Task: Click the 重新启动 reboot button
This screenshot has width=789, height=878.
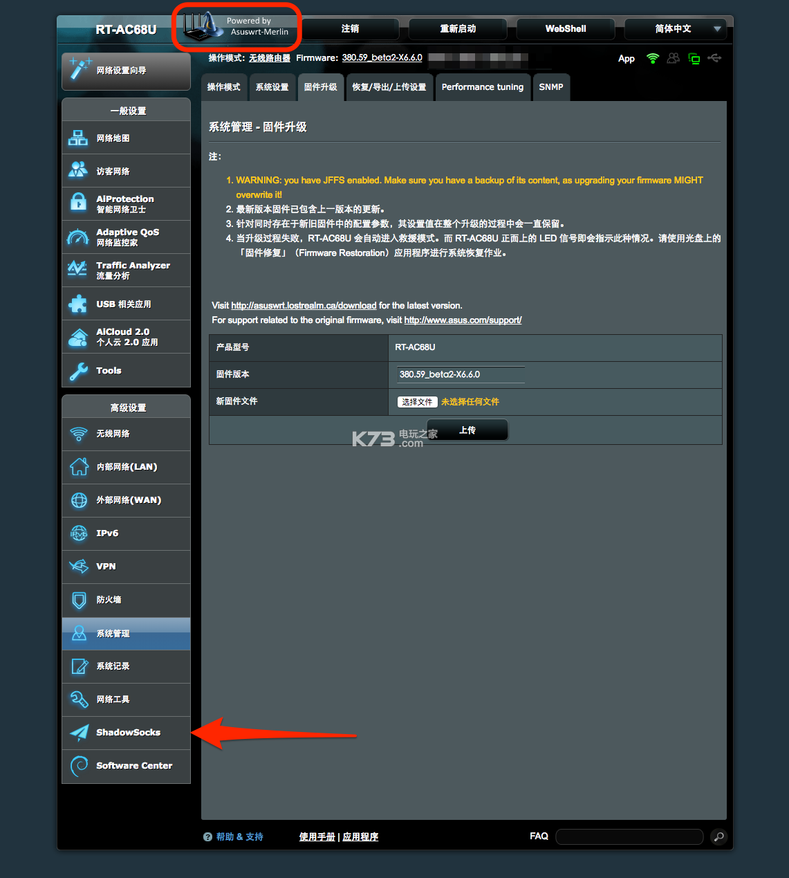Action: [x=458, y=29]
